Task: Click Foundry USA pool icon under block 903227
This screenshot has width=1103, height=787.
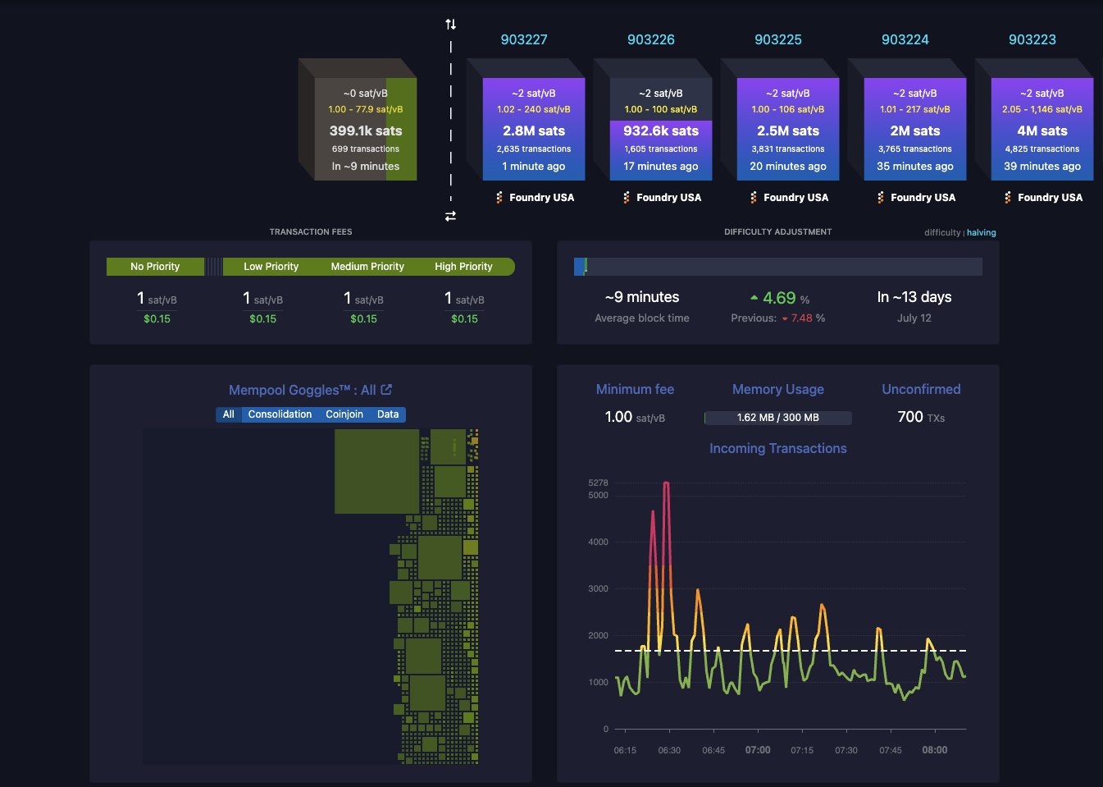Action: [x=499, y=197]
